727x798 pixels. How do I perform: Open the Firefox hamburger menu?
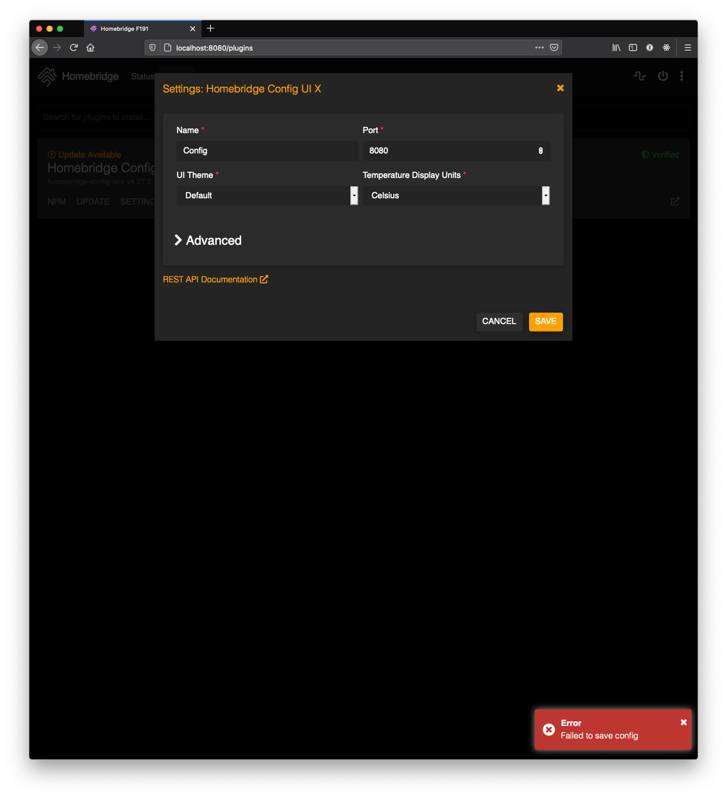(687, 47)
